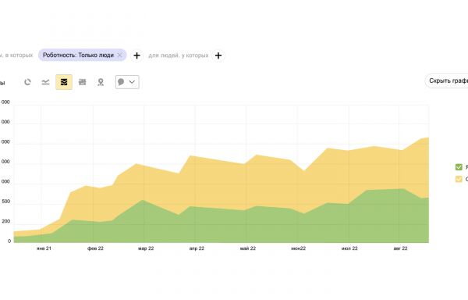Viewport: 468px width, 300px height.
Task: Click the Скрыть график button
Action: tap(448, 80)
